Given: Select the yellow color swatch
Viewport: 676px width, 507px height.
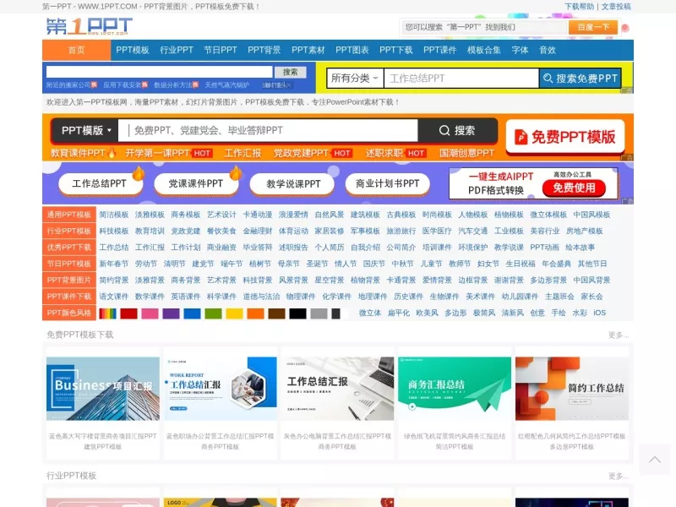Looking at the screenshot, I should [x=235, y=313].
